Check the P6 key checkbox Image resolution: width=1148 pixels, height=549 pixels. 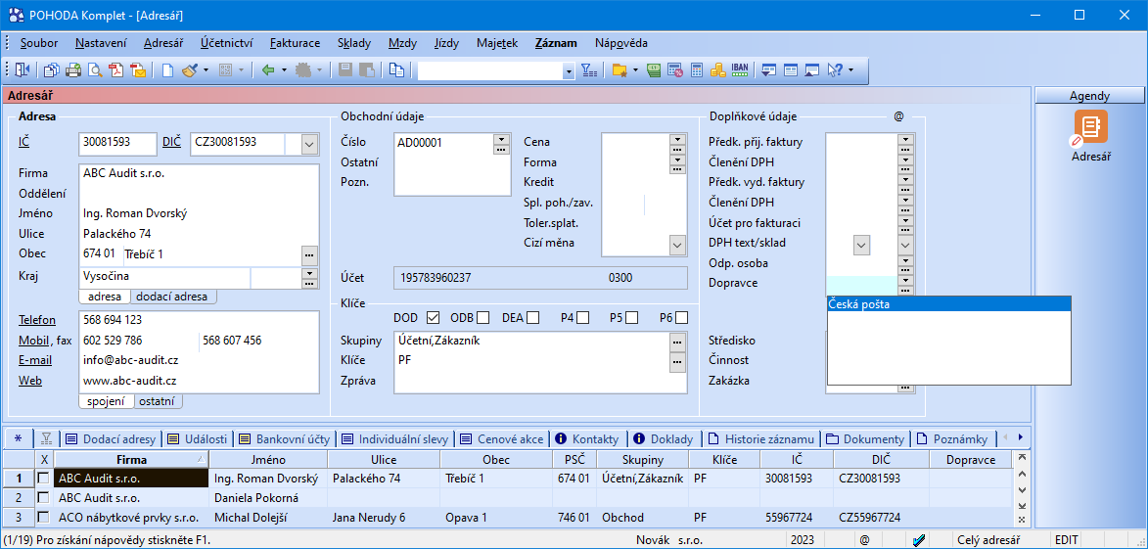click(x=681, y=318)
